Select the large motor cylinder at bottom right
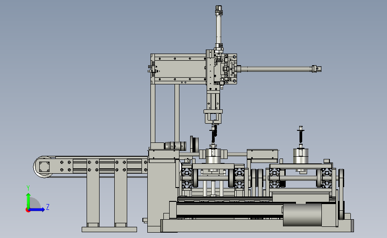 click(302, 215)
